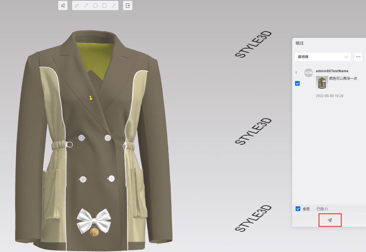The height and width of the screenshot is (252, 366).
Task: Select the line segment tool
Action: [114, 5]
